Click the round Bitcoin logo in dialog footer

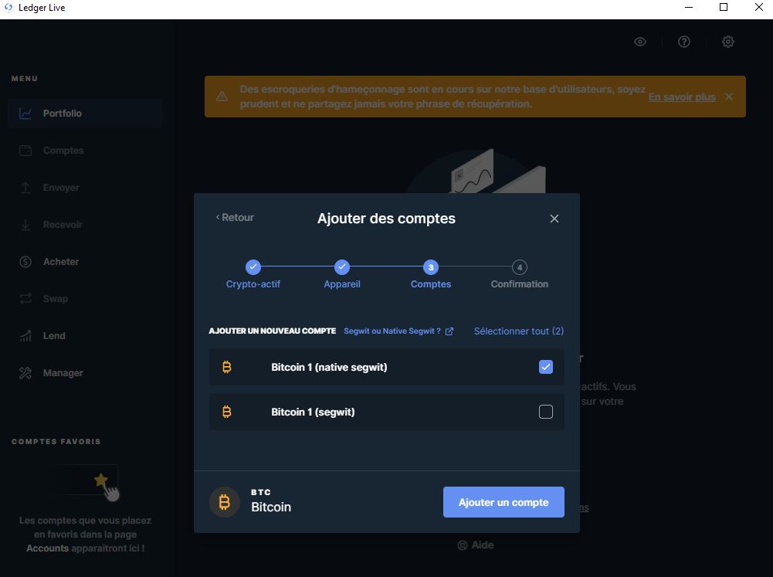pos(224,502)
